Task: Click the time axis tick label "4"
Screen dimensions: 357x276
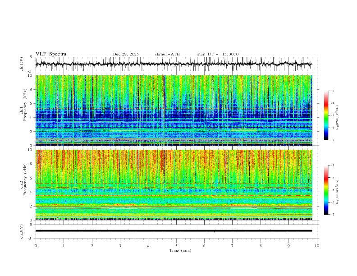Action: (x=148, y=246)
